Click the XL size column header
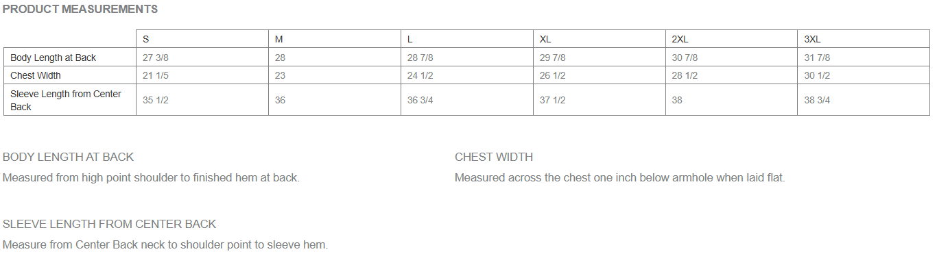 (x=545, y=39)
